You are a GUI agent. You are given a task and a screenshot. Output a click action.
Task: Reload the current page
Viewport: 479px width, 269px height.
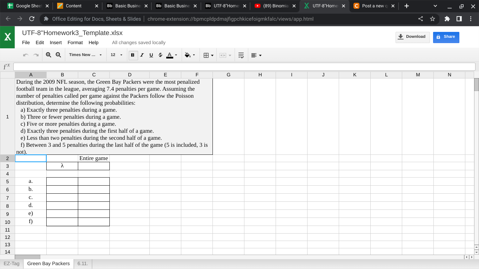(x=32, y=19)
